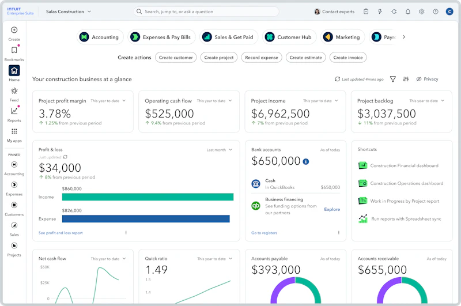Open the partially visible Payroll tab
The image size is (461, 306).
383,37
